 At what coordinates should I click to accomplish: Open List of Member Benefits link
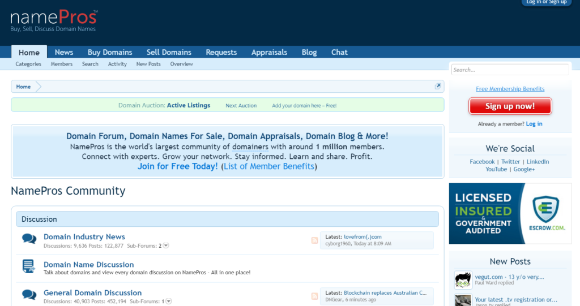click(x=269, y=166)
